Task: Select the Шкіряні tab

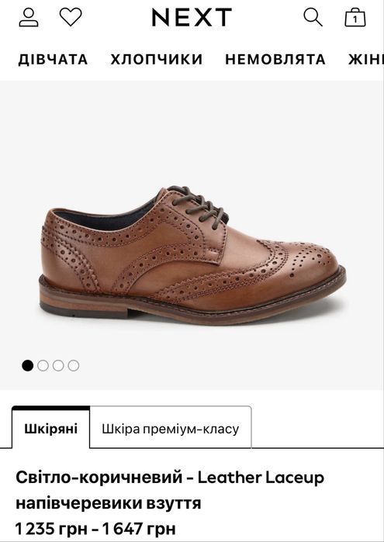Action: tap(51, 428)
